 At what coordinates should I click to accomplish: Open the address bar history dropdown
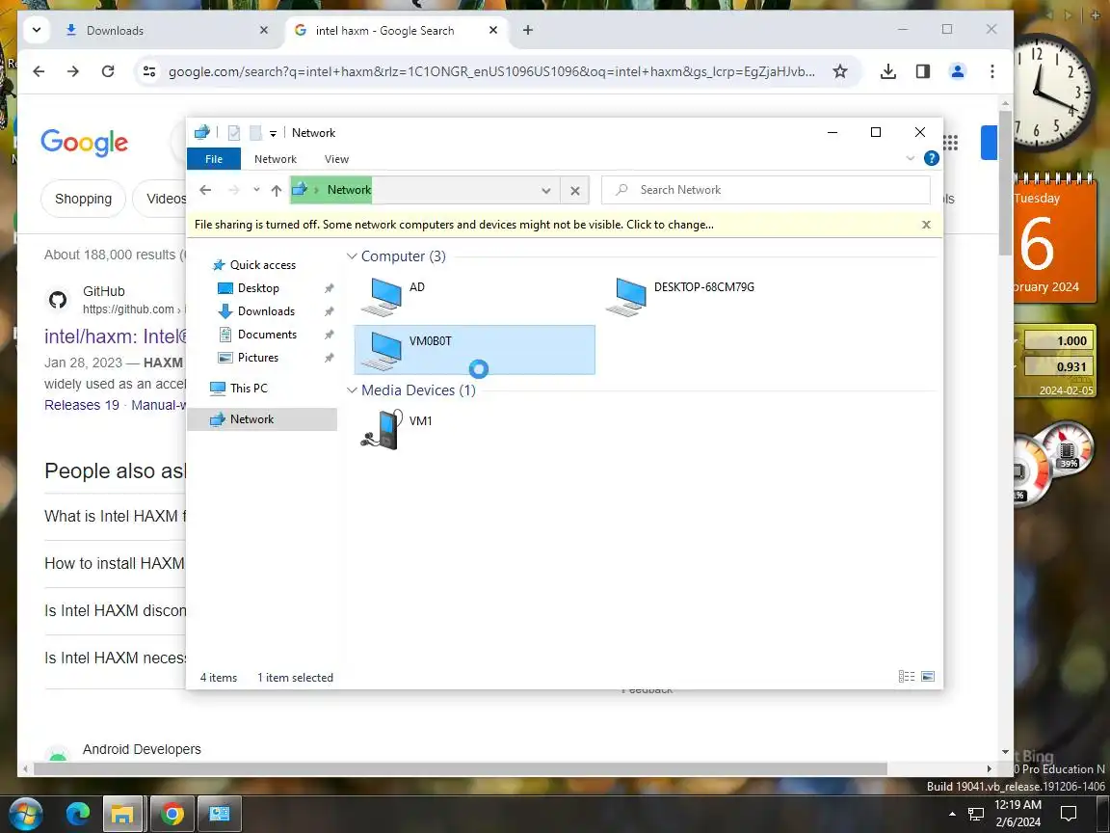point(545,191)
